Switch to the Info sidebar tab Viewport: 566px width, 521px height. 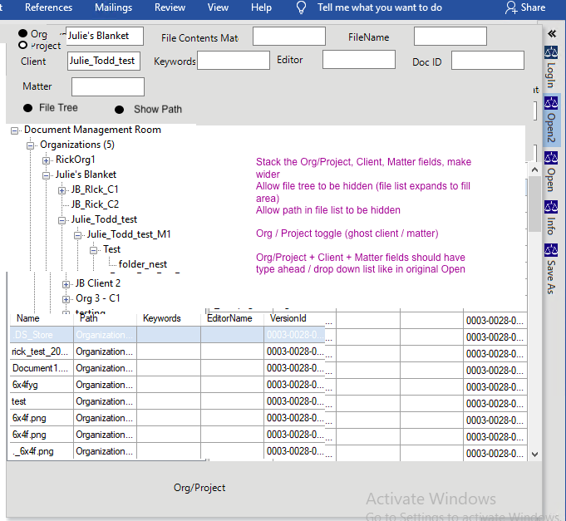point(551,218)
